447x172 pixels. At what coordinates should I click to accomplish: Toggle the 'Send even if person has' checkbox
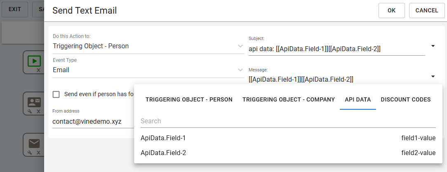(56, 94)
